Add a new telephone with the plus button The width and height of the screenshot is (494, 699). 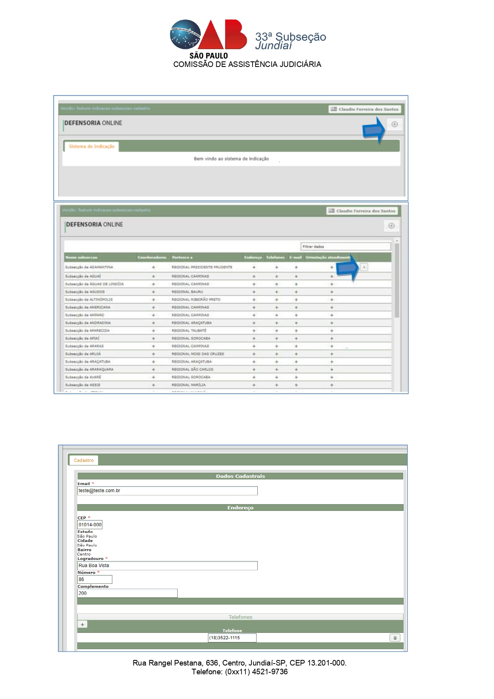[x=82, y=624]
